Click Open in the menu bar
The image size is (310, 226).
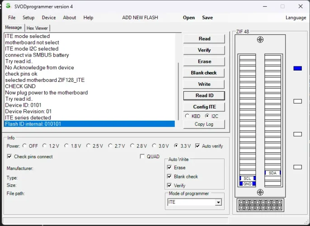click(x=189, y=18)
